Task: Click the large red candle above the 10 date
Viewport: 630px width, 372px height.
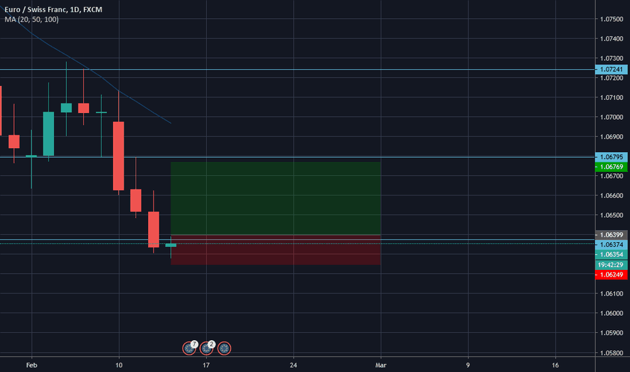Action: (x=118, y=156)
